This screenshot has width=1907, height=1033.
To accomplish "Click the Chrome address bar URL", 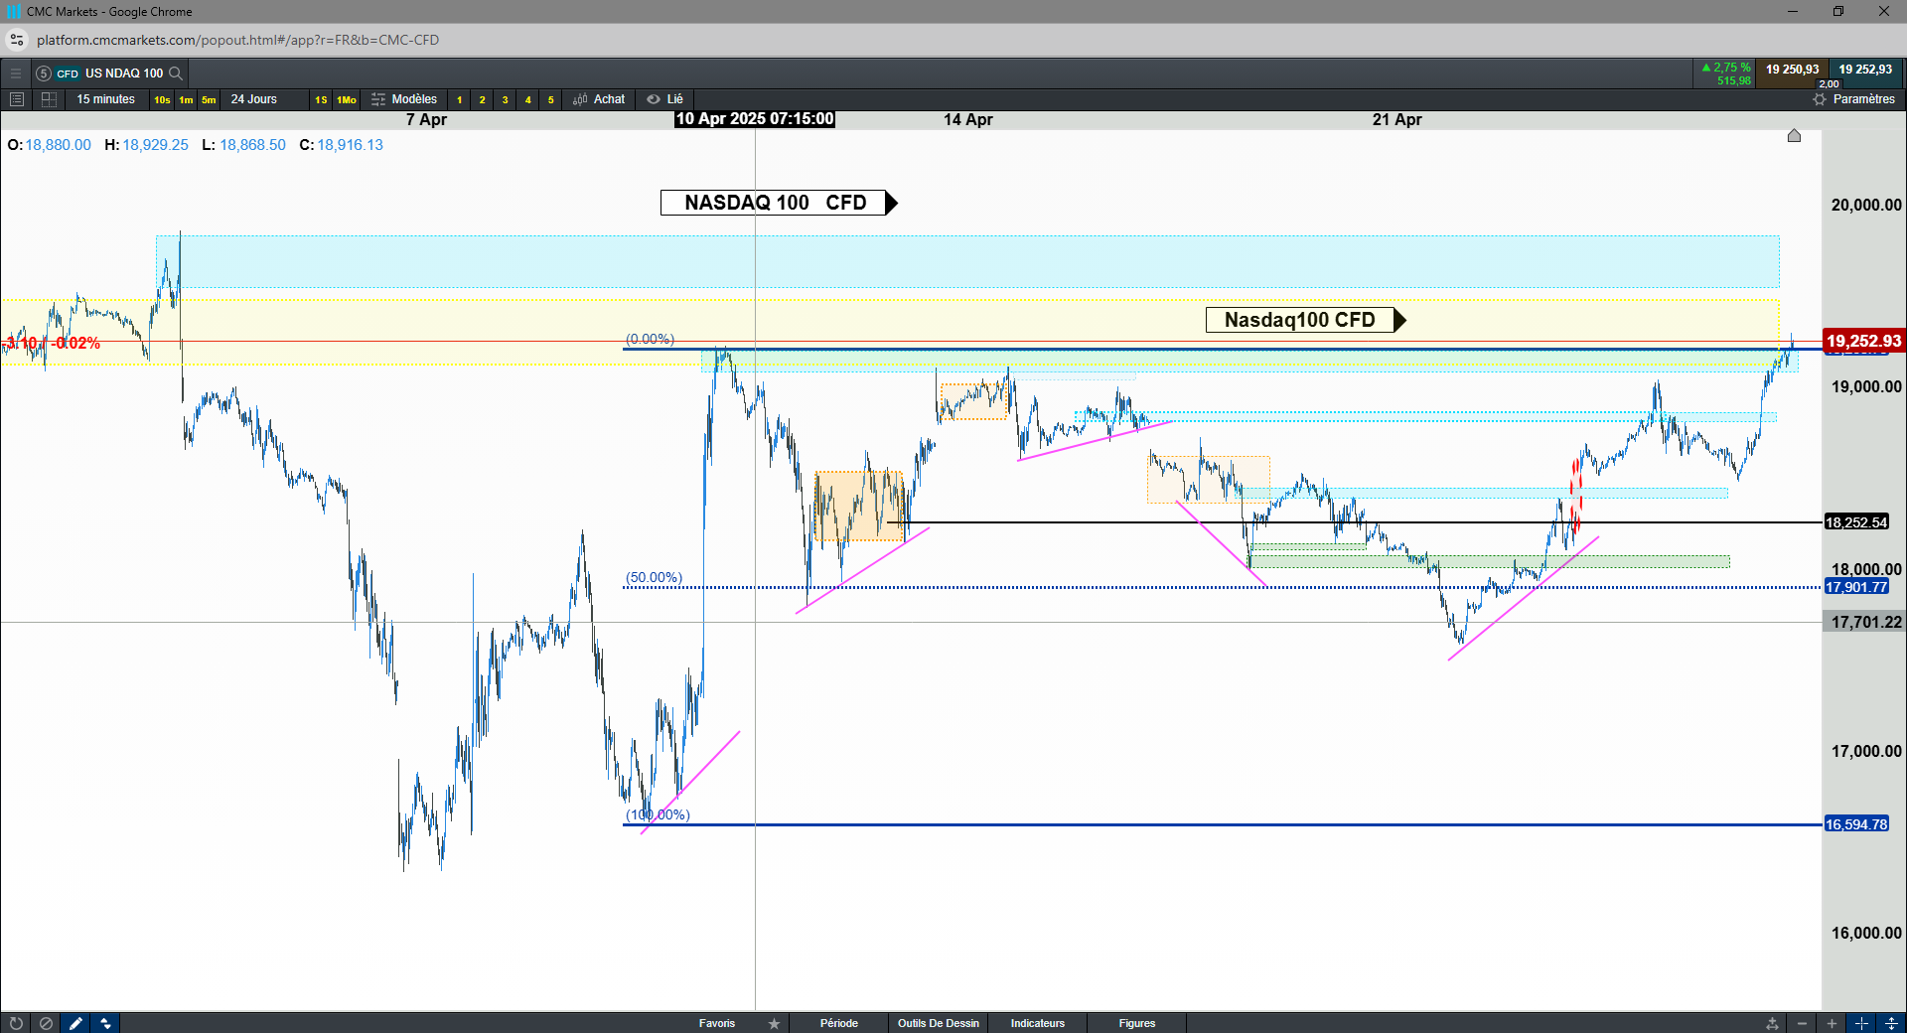I will 238,40.
